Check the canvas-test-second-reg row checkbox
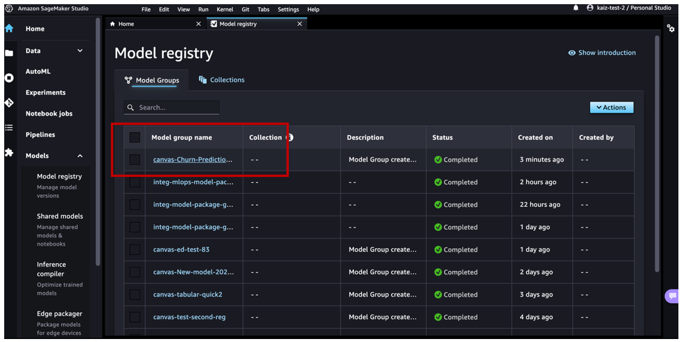This screenshot has height=342, width=682. pyautogui.click(x=135, y=317)
